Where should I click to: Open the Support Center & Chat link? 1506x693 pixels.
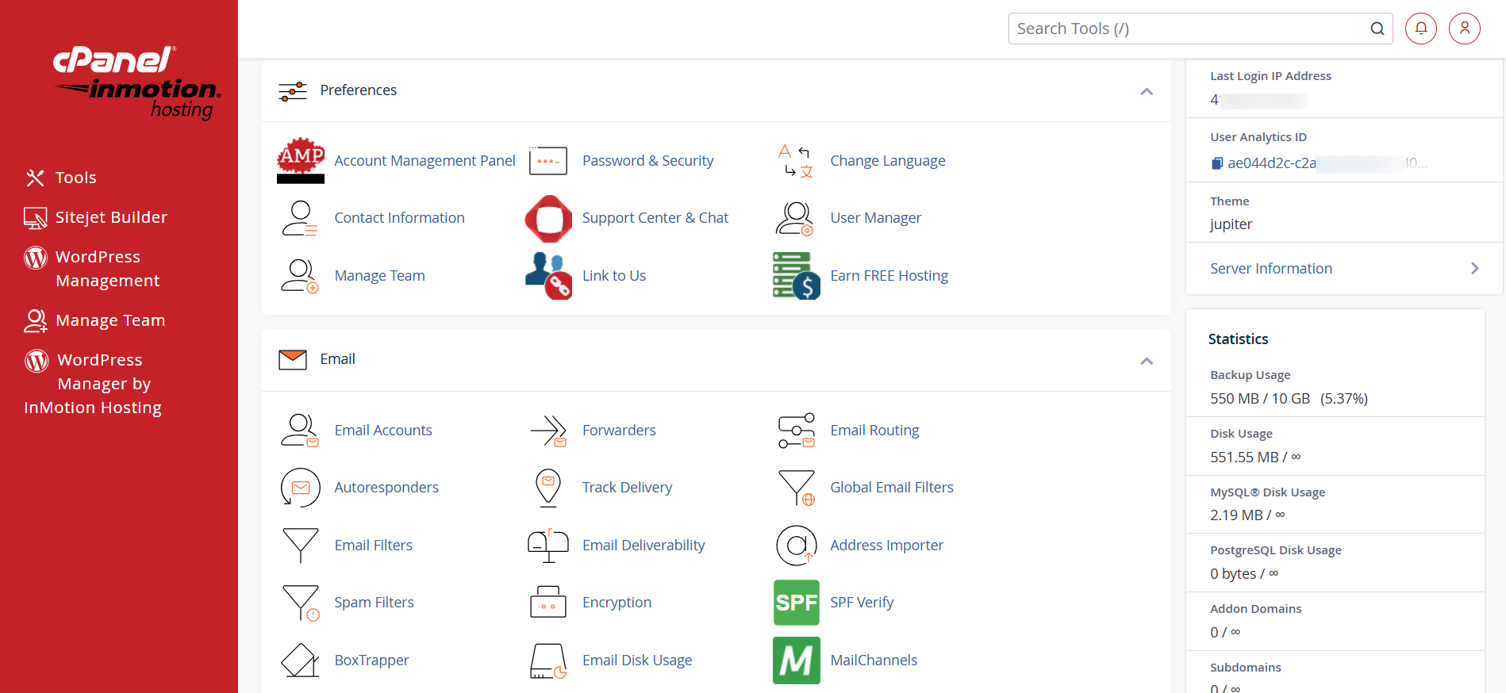click(x=655, y=218)
